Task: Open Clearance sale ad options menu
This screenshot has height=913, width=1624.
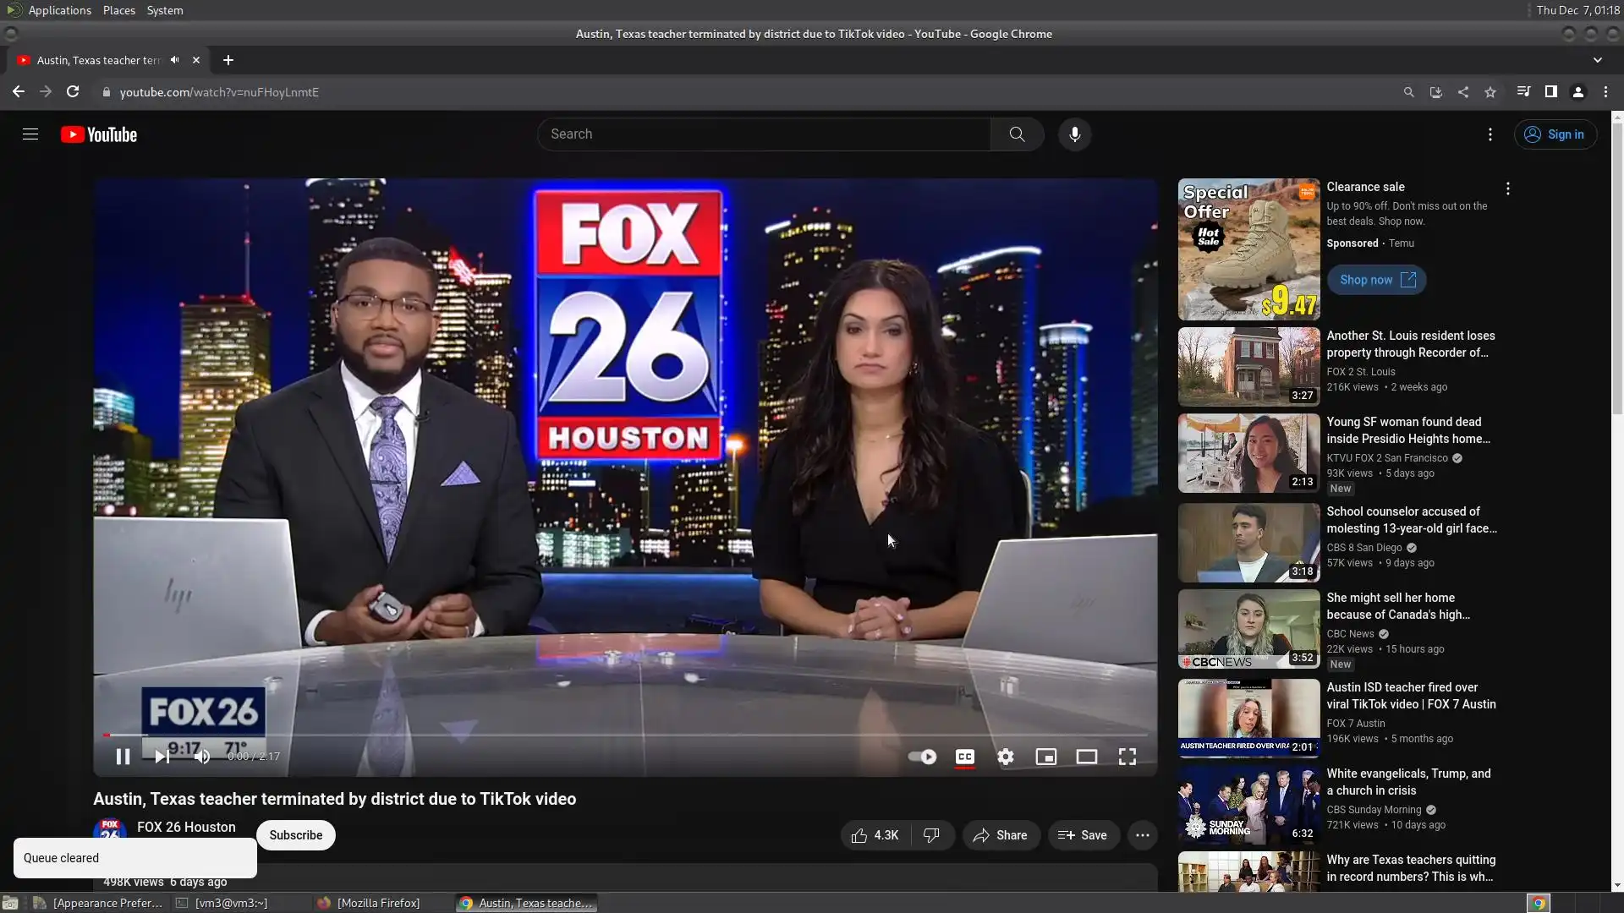Action: 1507,189
